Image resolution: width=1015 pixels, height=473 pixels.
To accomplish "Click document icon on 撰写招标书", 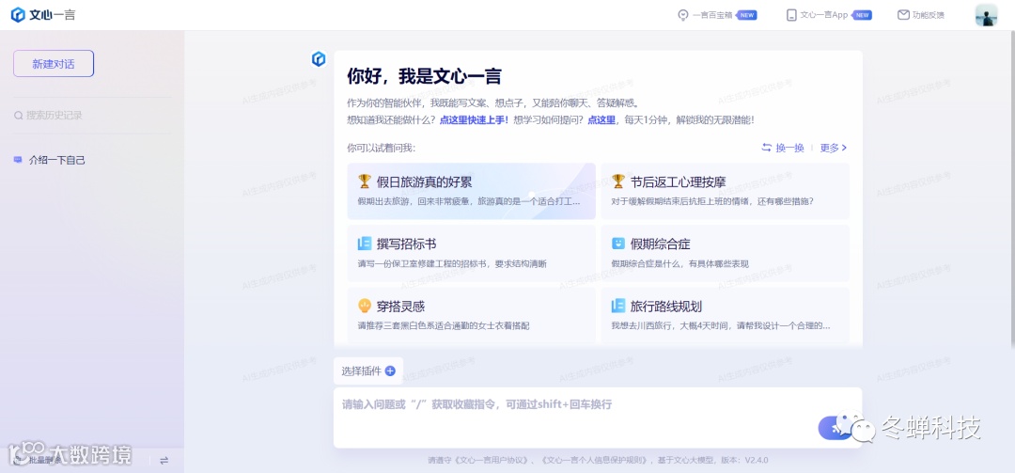I will tap(365, 244).
